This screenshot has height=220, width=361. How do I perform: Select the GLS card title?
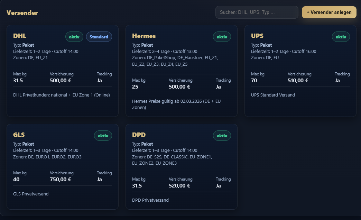tap(19, 135)
